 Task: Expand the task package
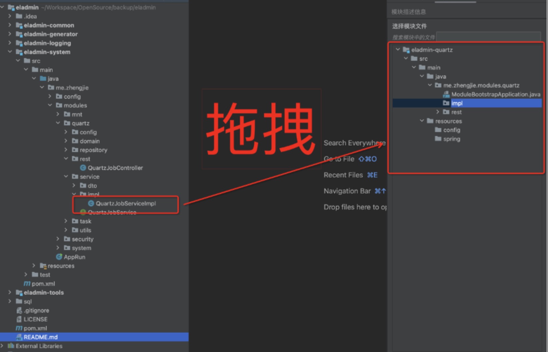[66, 221]
